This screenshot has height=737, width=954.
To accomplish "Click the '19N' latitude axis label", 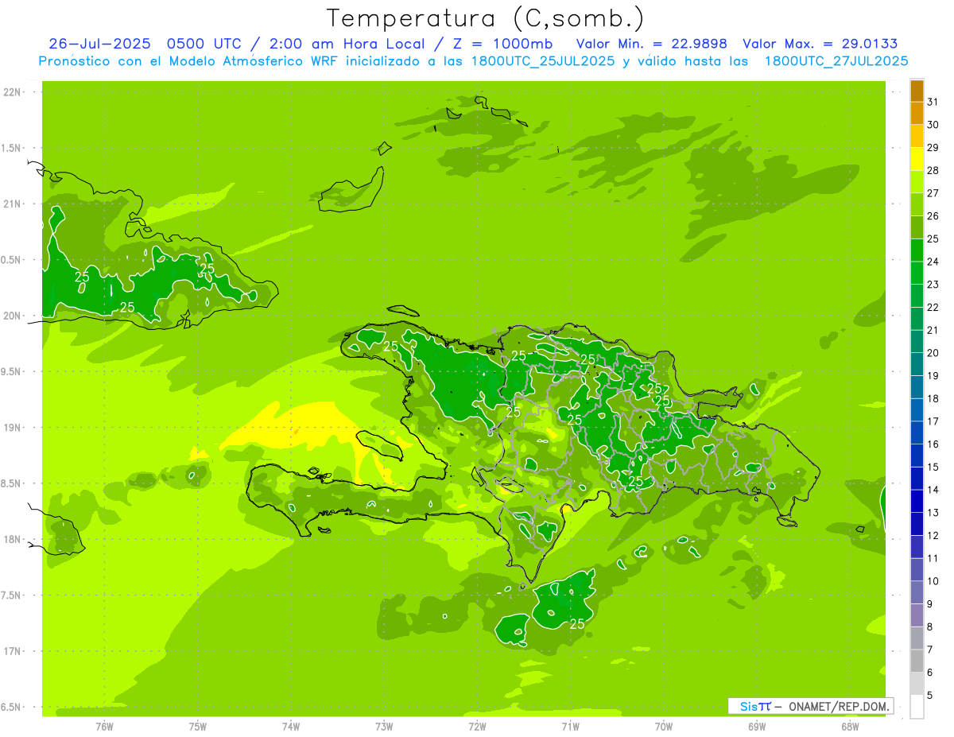I will click(x=12, y=428).
